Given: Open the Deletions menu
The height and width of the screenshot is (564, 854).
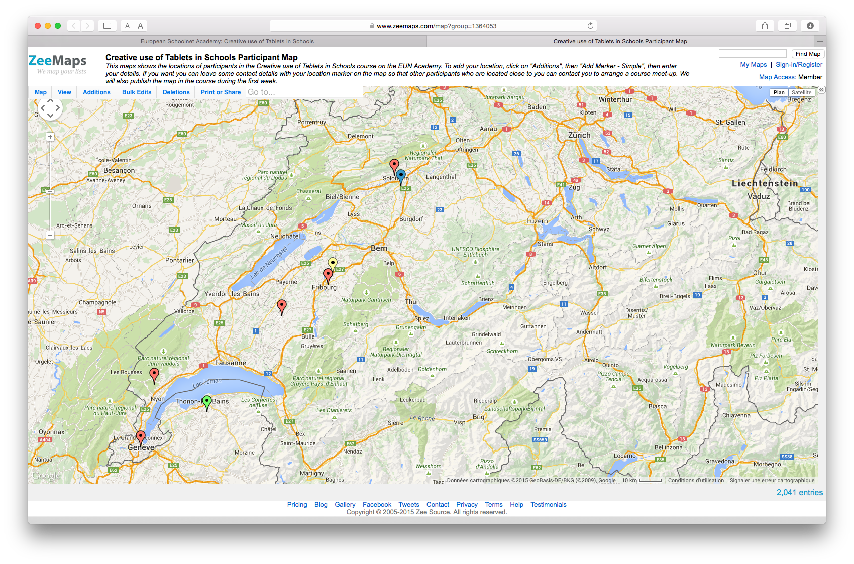Looking at the screenshot, I should click(176, 92).
